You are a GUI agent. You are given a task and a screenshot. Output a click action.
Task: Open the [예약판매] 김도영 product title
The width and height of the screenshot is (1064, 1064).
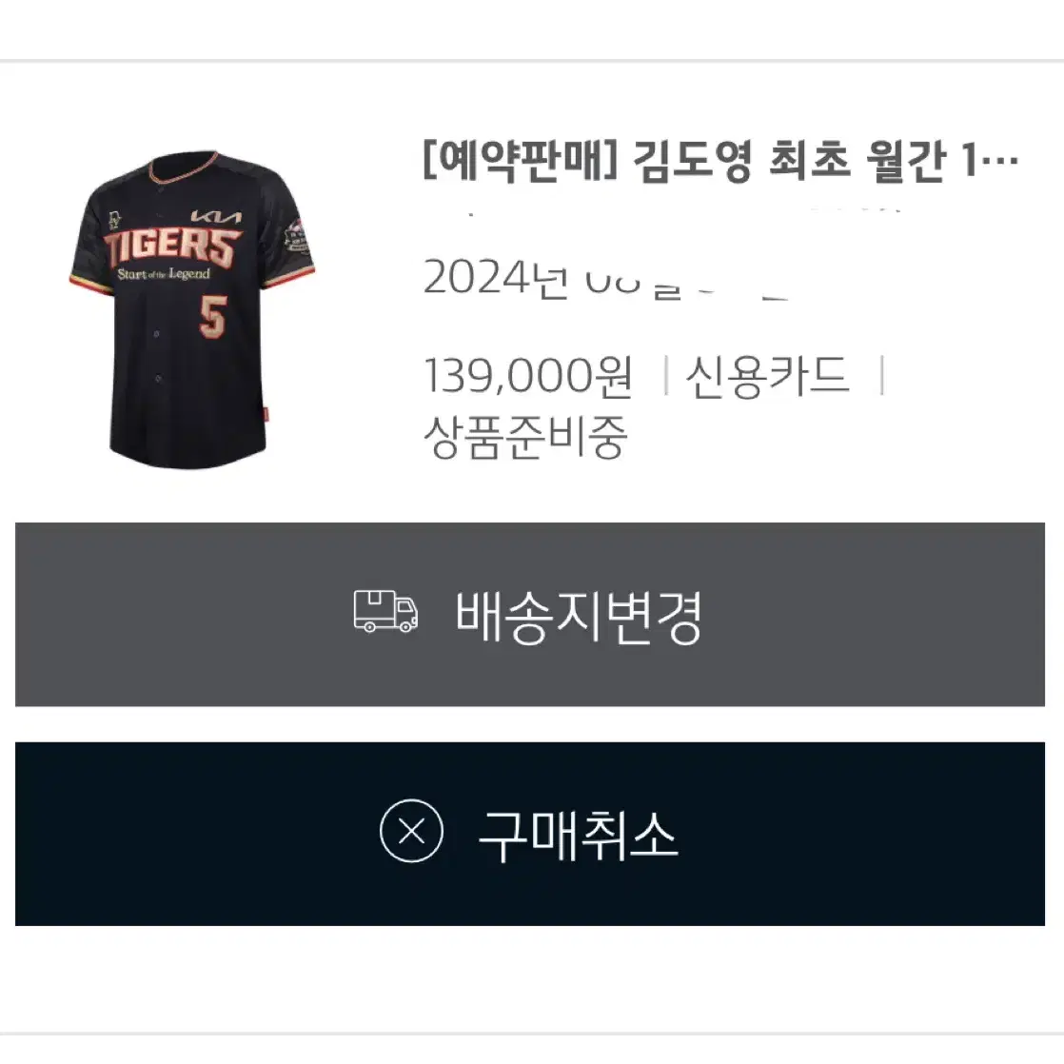[x=720, y=162]
